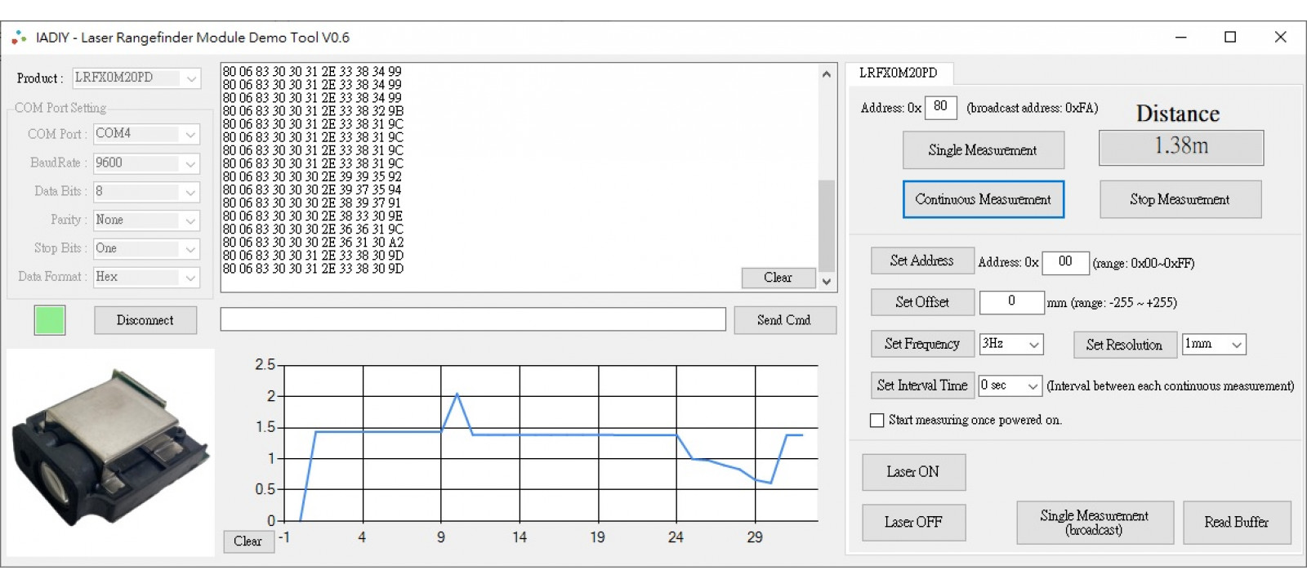Enable Start measuring once powered on
Image resolution: width=1307 pixels, height=588 pixels.
point(877,421)
